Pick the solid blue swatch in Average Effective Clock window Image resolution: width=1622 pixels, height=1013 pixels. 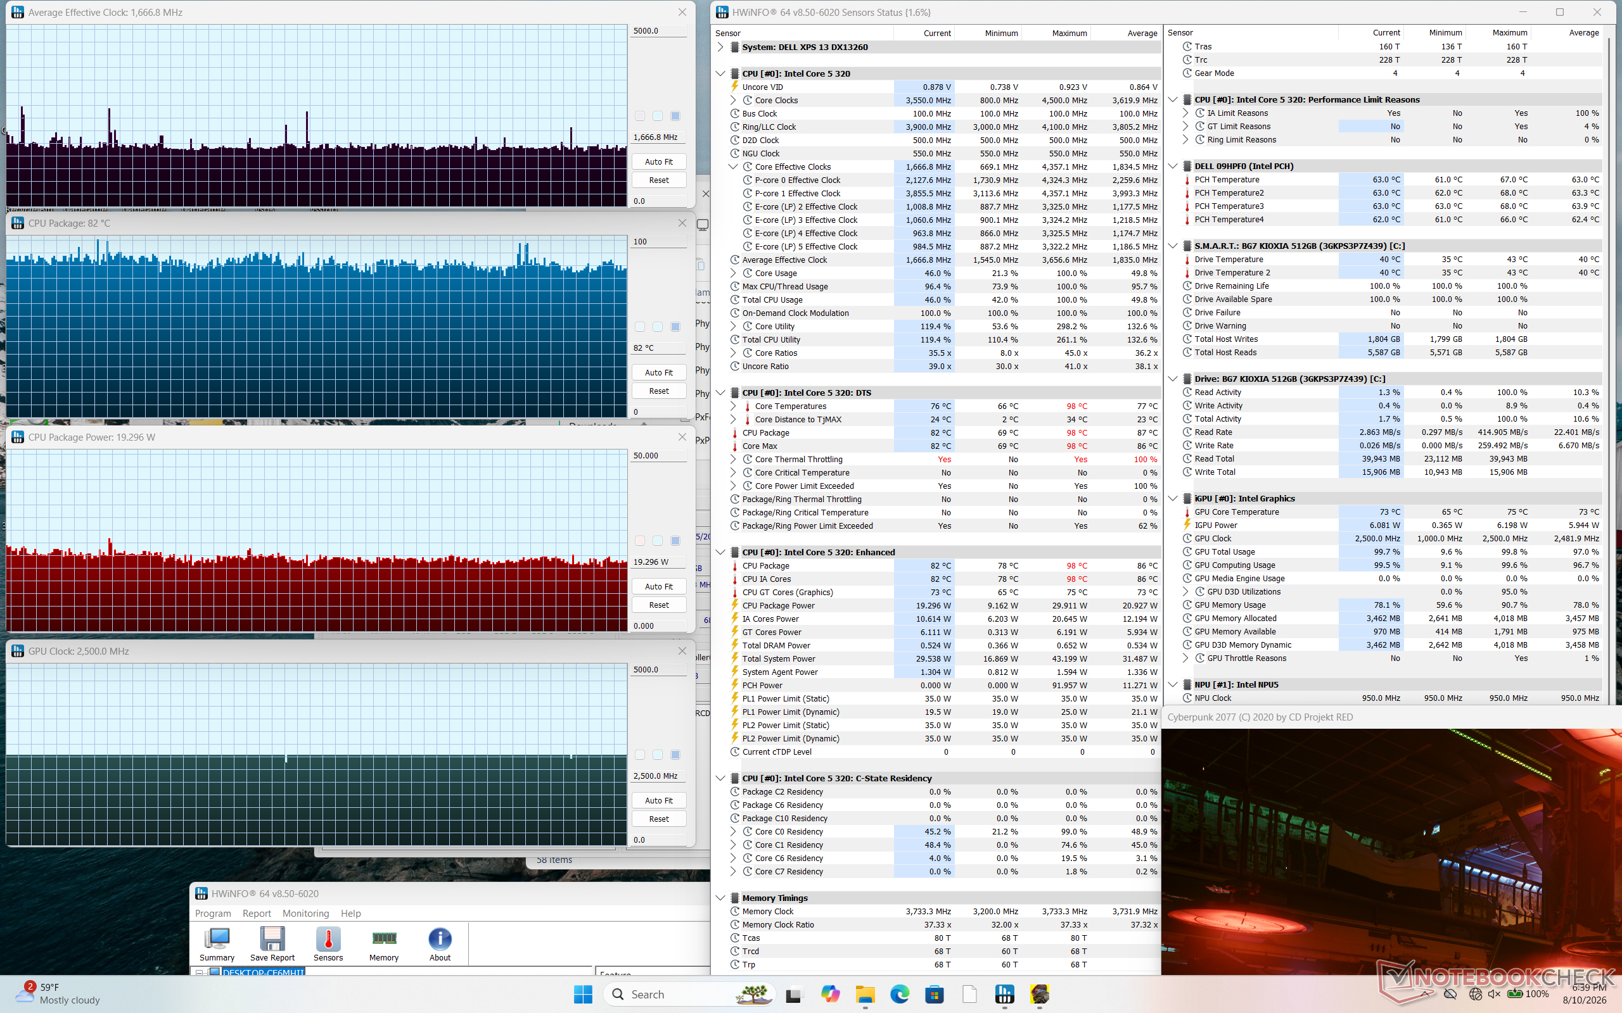click(675, 116)
